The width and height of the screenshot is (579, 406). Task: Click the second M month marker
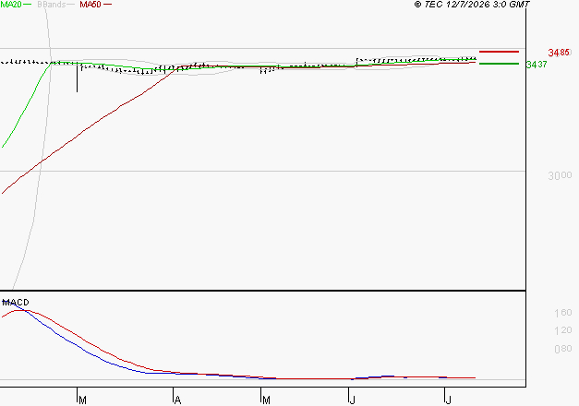point(266,400)
